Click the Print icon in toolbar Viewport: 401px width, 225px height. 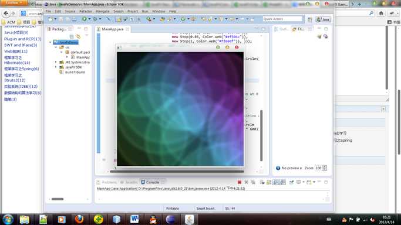pyautogui.click(x=74, y=19)
